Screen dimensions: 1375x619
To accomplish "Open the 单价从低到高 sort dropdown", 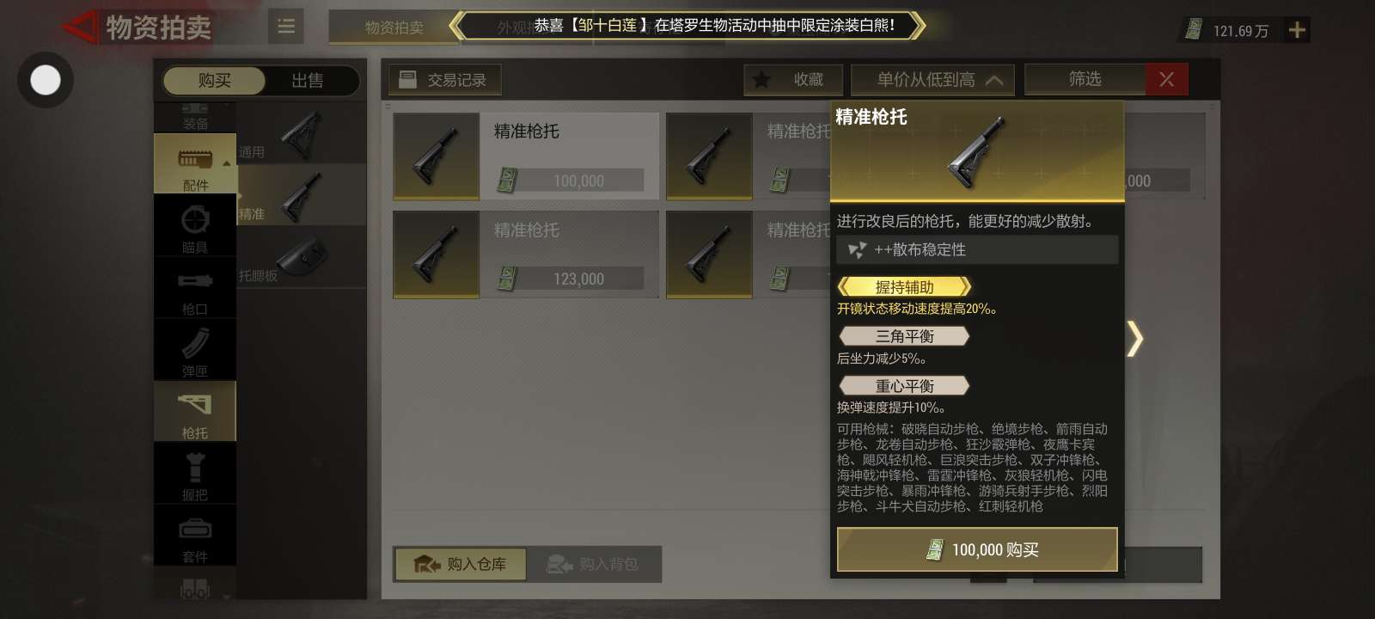I will [x=932, y=80].
